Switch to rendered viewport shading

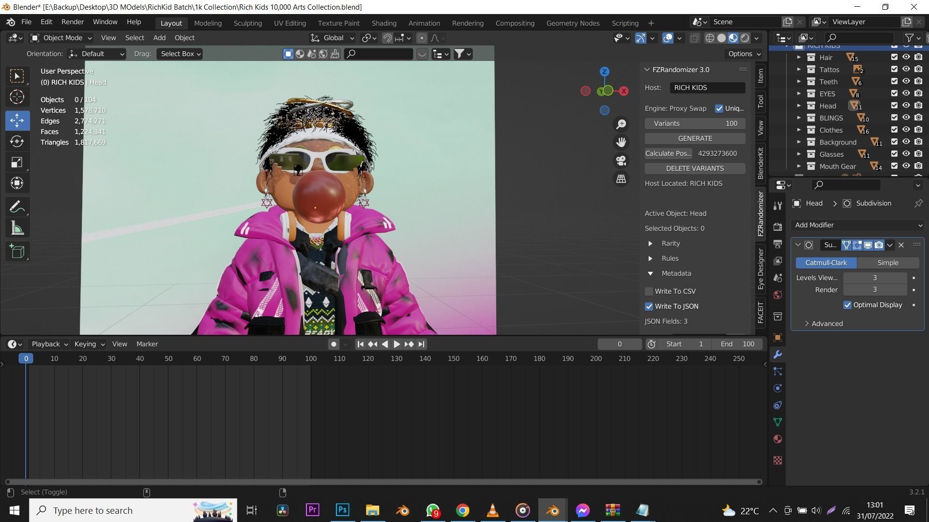pos(745,38)
